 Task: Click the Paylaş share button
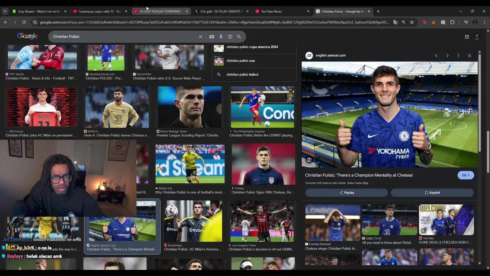(346, 192)
